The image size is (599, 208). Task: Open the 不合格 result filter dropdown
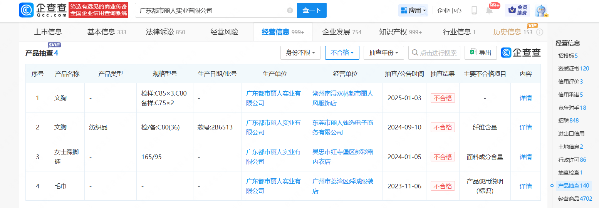(x=342, y=53)
